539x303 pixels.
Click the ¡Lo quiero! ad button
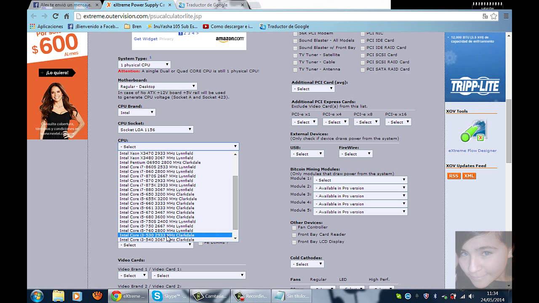tap(57, 73)
